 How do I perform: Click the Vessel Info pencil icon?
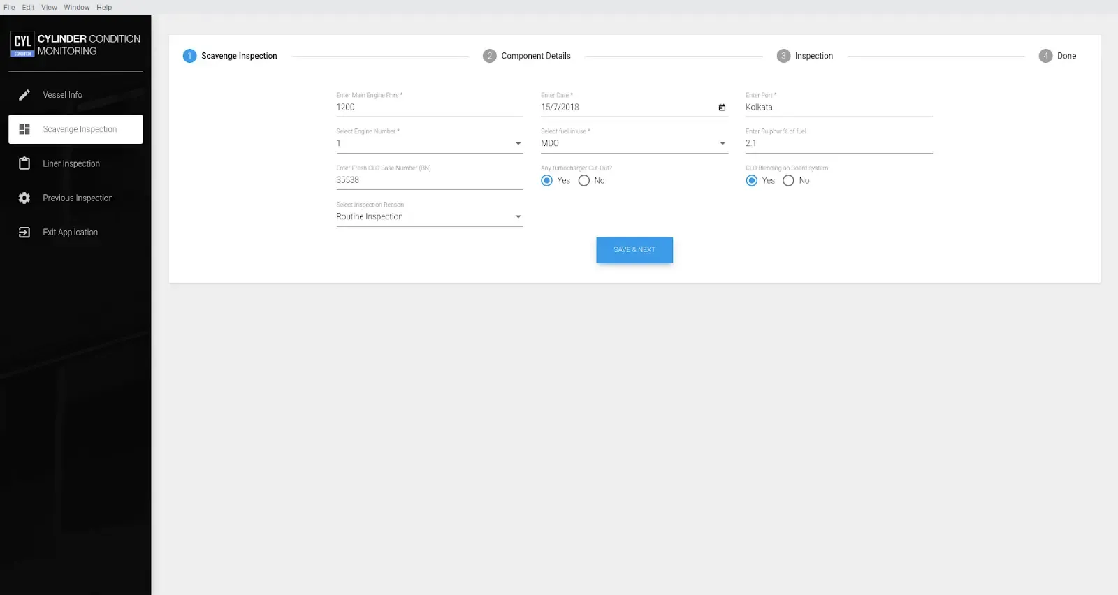pos(24,95)
